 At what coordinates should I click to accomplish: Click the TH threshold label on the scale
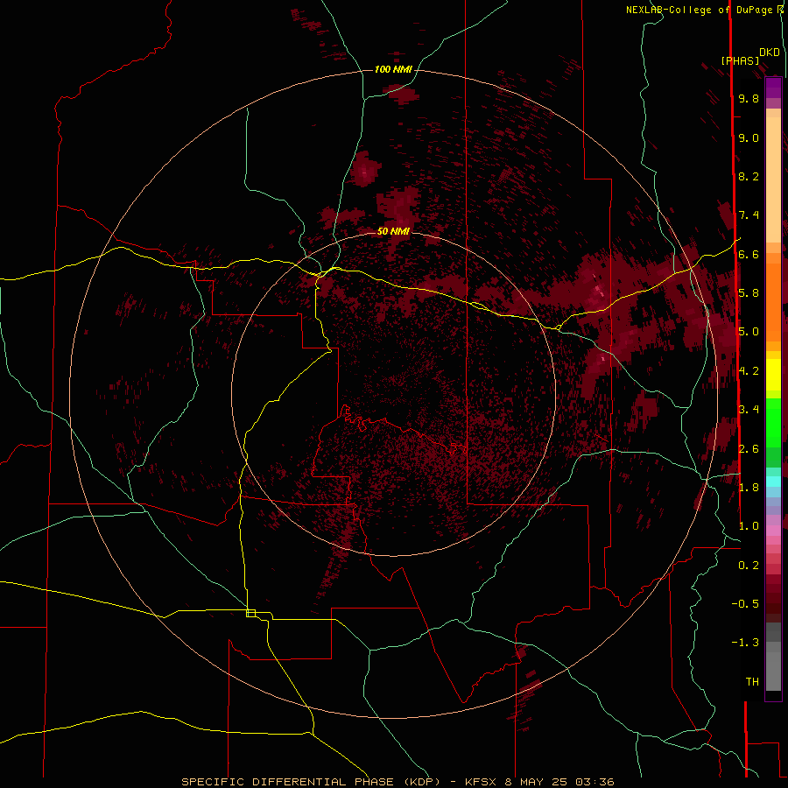tap(752, 682)
